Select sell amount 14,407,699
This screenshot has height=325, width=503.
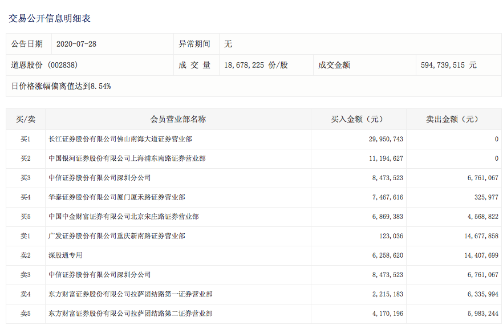coord(481,255)
